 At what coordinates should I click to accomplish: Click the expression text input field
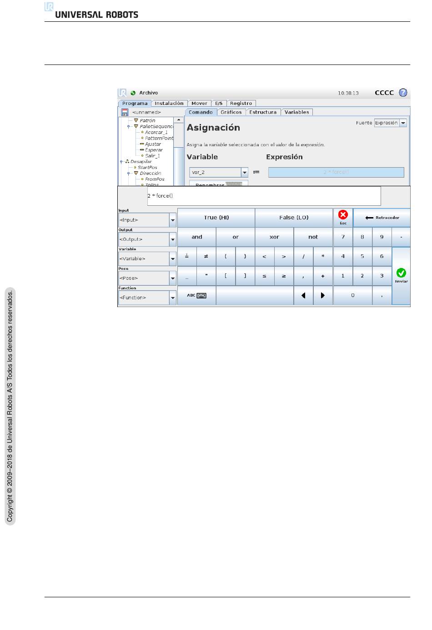point(264,196)
